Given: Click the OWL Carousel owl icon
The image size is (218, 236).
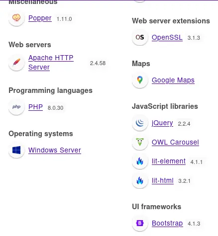Looking at the screenshot, I should tap(140, 142).
